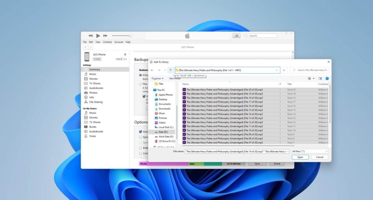
Task: Open the View menu in iTunes
Action: (98, 42)
